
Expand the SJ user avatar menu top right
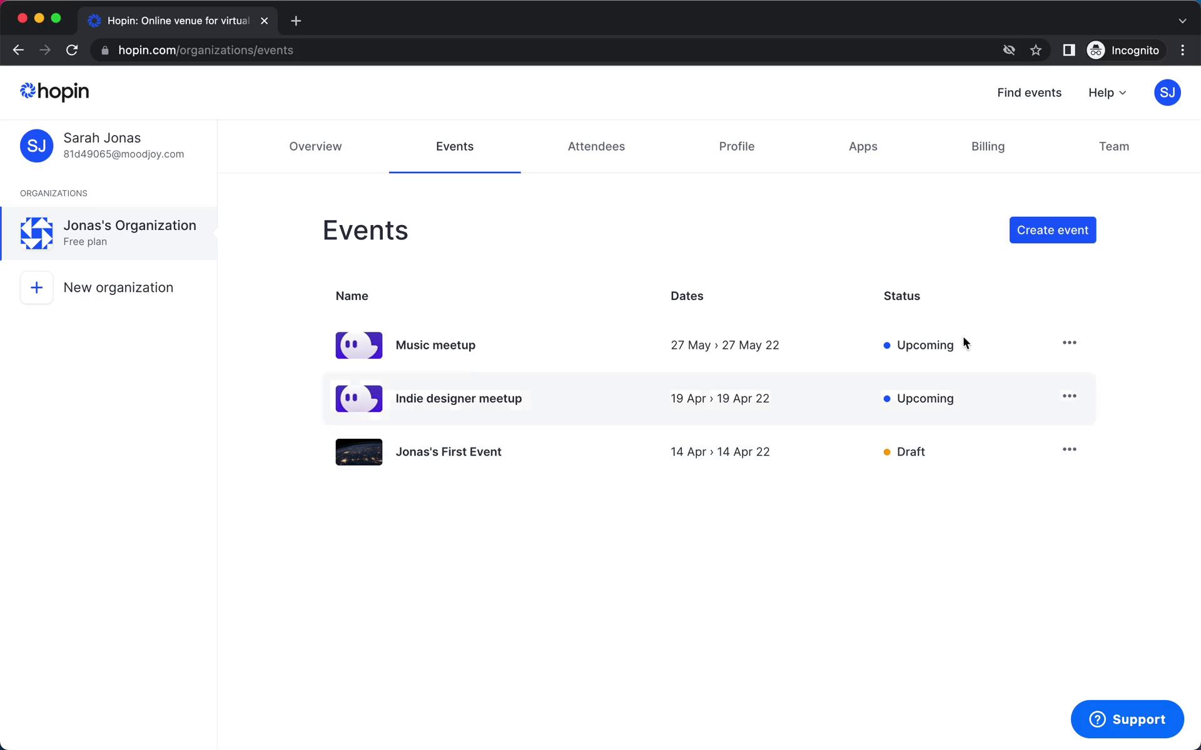[1168, 92]
